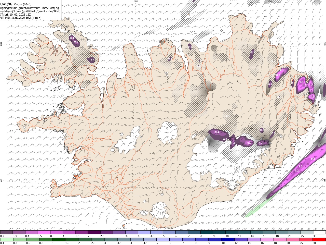
Task: Click the '20W' longitude label at top
Action: tap(135, 1)
